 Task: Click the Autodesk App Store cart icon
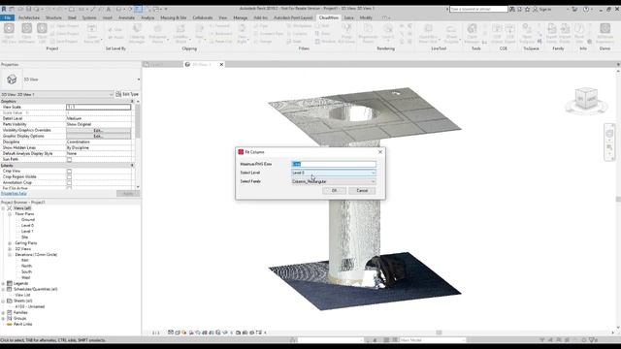[x=574, y=9]
